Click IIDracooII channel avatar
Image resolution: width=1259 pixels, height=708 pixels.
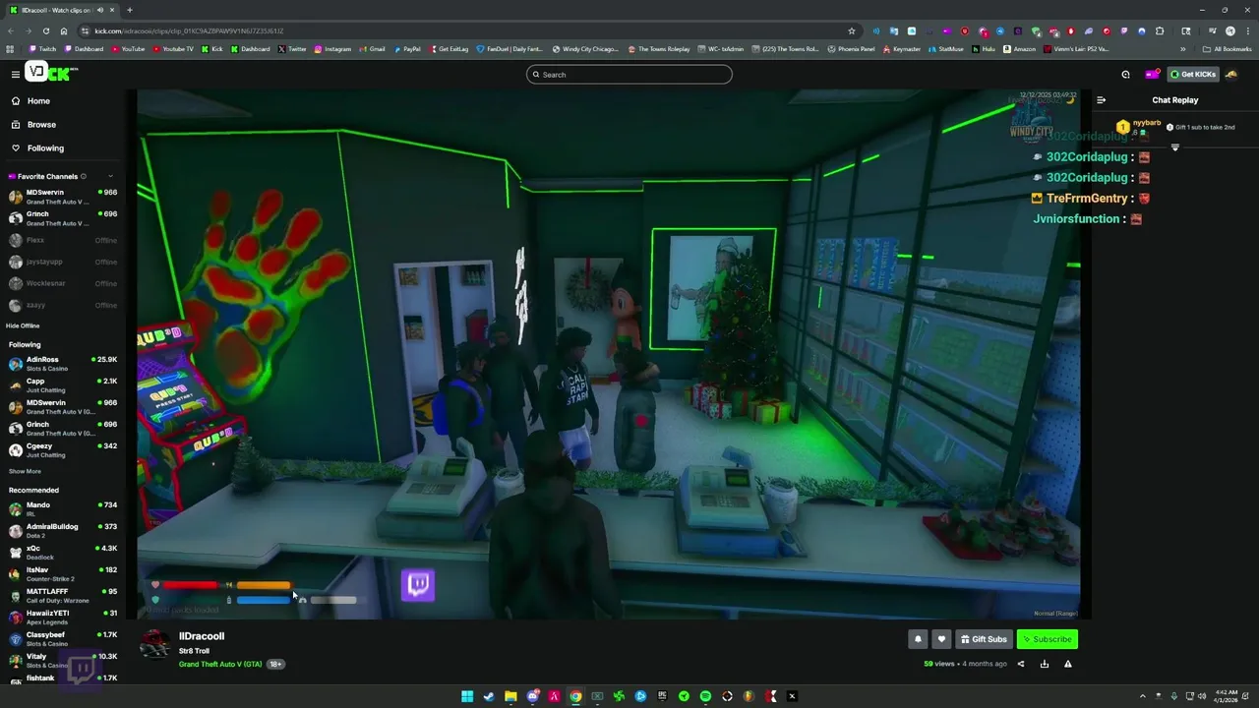(x=154, y=645)
